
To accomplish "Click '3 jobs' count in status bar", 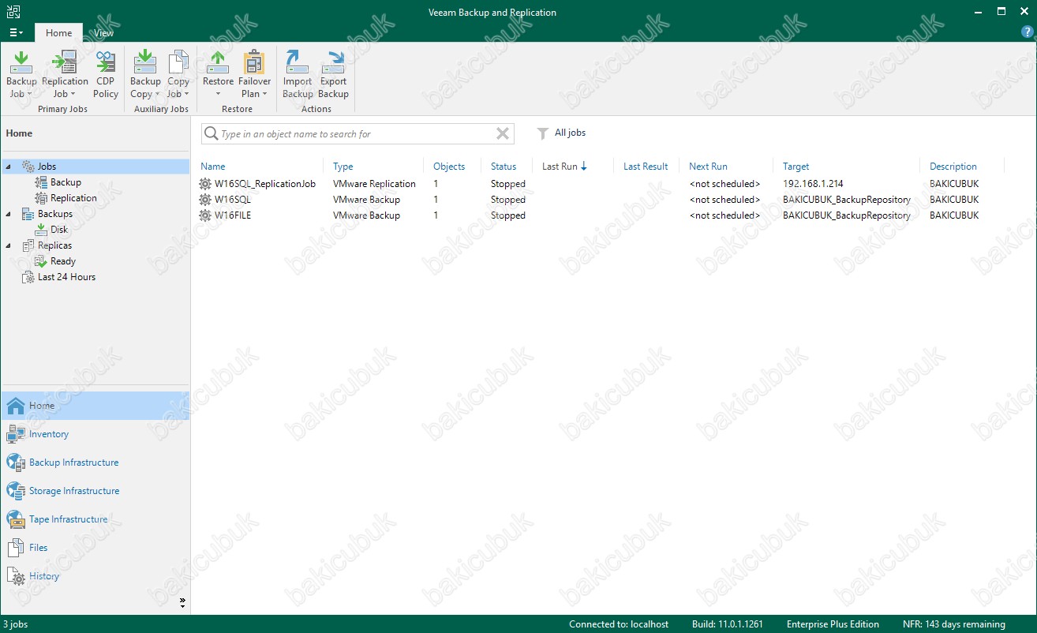I will click(15, 624).
